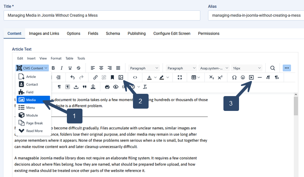Toggle the blue three-dots more toolbar button
The height and width of the screenshot is (177, 304).
[287, 68]
